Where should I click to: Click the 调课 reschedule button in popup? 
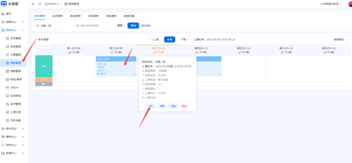(162, 106)
